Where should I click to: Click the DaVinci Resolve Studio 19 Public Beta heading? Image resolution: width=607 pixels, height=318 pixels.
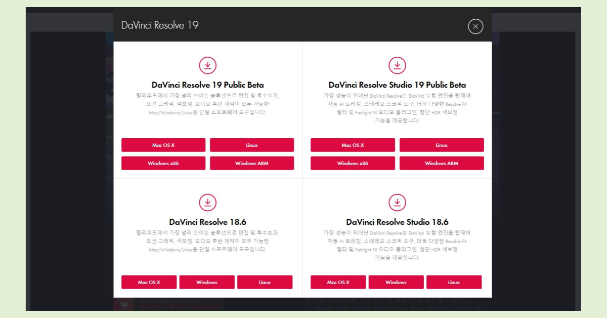coord(397,85)
